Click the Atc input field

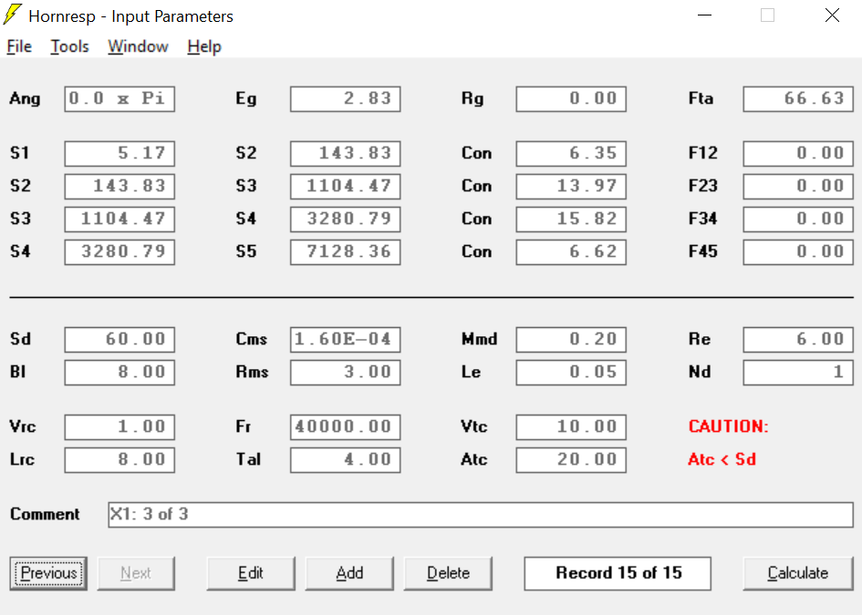[x=571, y=460]
